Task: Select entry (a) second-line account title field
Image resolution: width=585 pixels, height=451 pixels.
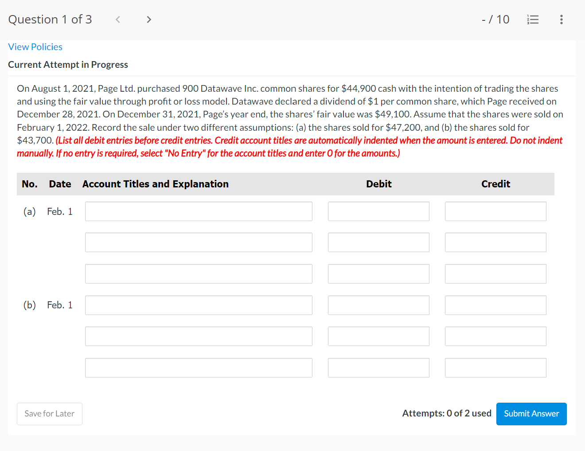Action: pos(199,242)
